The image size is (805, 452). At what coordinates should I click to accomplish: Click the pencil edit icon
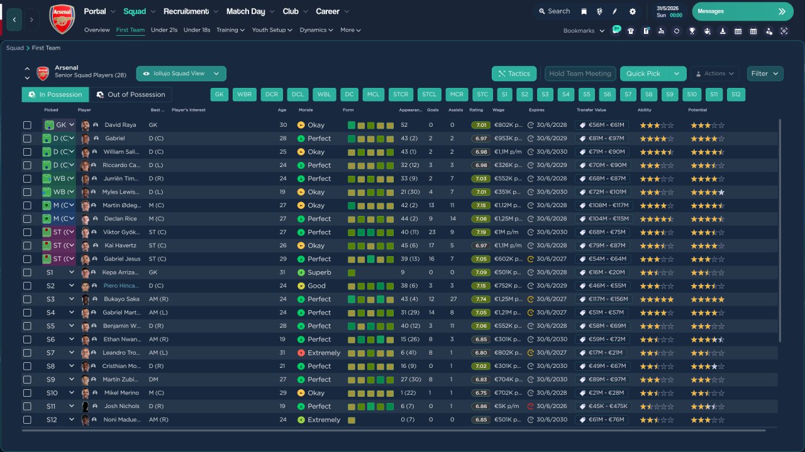615,11
